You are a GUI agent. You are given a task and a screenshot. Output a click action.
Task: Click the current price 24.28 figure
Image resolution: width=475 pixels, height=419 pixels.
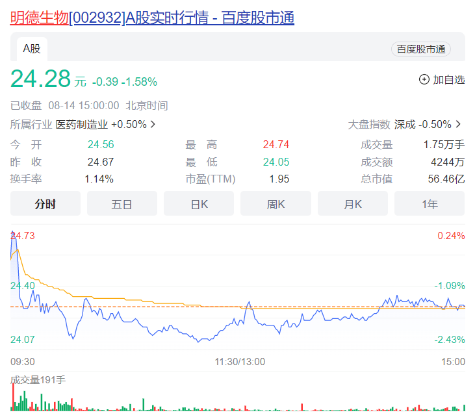[40, 79]
